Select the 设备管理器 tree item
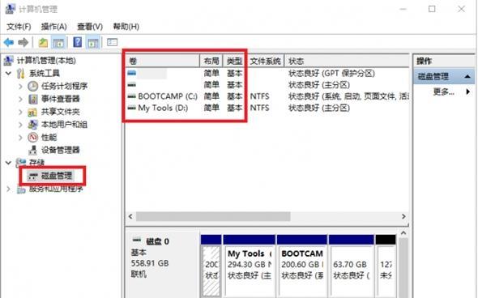478x298 pixels. tap(61, 150)
